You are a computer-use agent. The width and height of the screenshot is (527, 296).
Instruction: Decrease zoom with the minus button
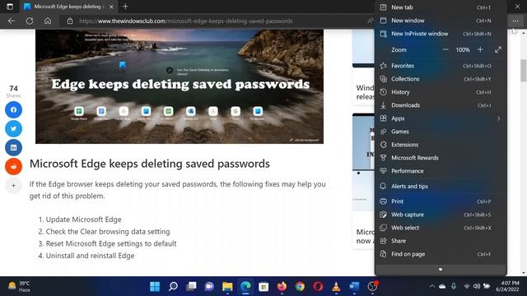coord(445,49)
